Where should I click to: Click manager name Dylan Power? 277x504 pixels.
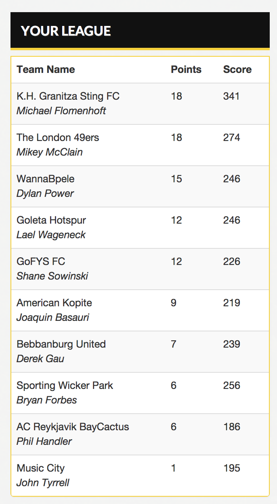[x=45, y=193]
